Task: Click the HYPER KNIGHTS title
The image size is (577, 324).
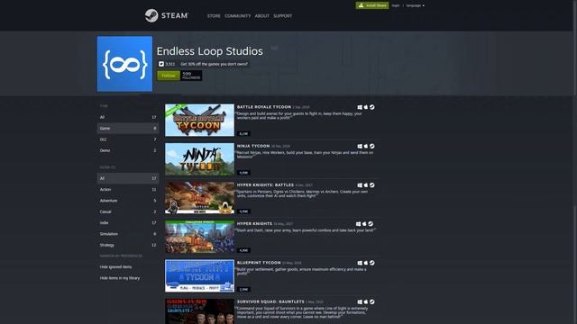Action: [254, 224]
